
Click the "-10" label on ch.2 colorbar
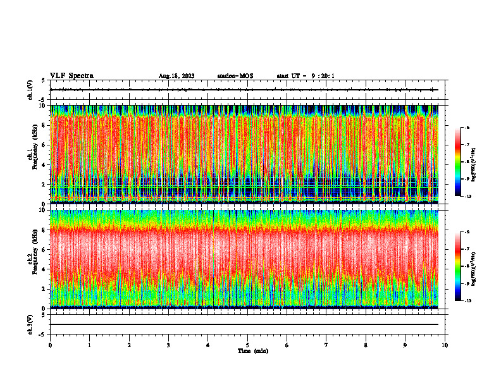coord(467,301)
